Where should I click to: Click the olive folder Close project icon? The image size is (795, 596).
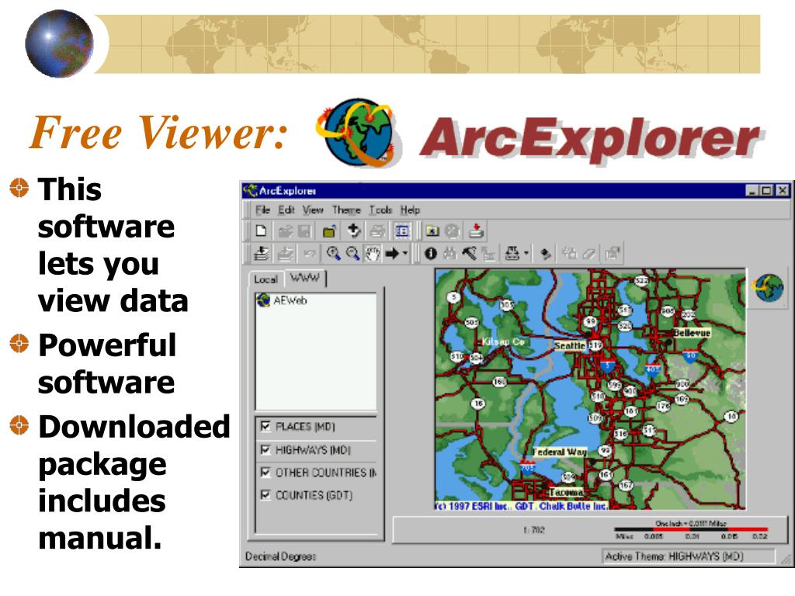[329, 231]
